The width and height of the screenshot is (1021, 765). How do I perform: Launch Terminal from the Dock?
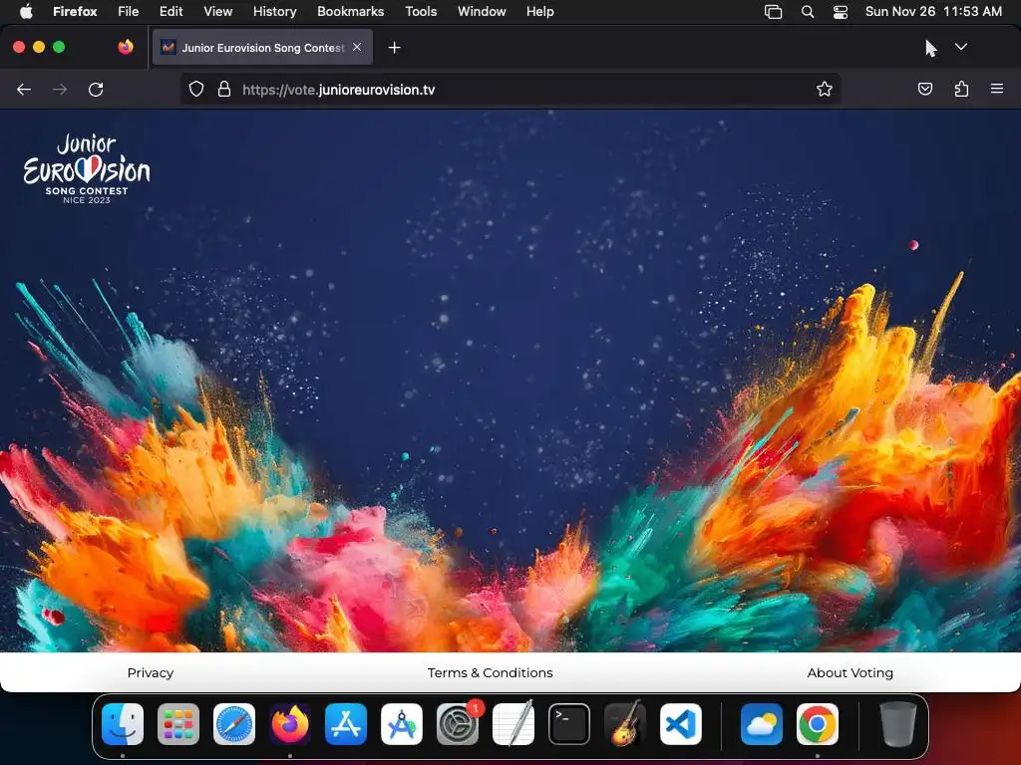pos(569,724)
